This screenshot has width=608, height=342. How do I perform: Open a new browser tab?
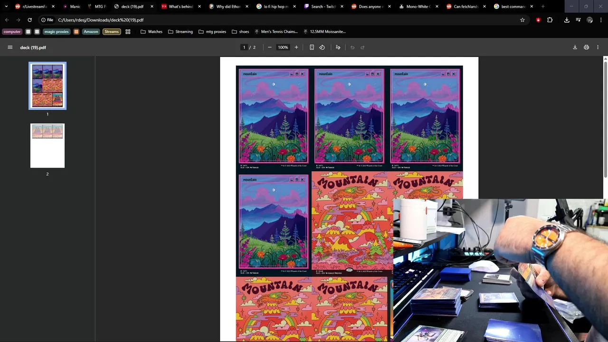543,7
